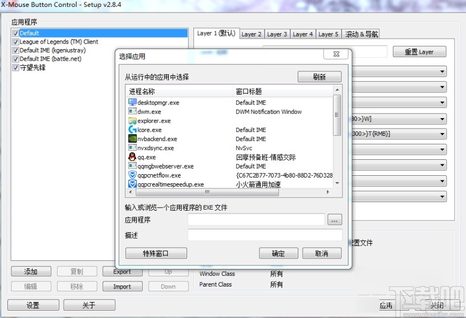Toggle the 守望先锋 profile checkbox

(16, 67)
